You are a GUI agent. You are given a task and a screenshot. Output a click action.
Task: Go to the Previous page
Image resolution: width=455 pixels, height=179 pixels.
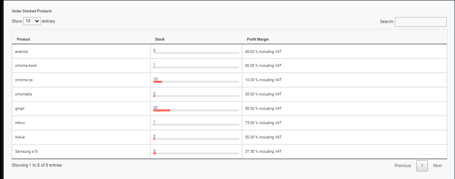403,166
